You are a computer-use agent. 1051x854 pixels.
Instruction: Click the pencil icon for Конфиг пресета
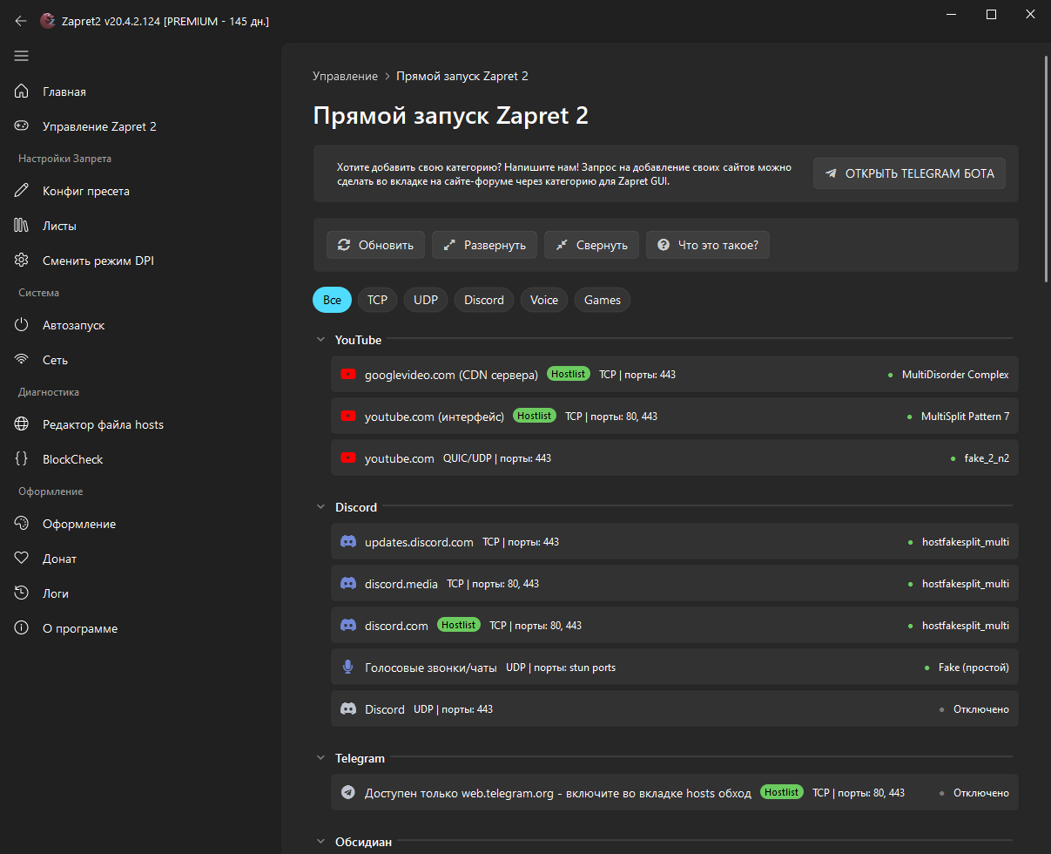coord(23,191)
